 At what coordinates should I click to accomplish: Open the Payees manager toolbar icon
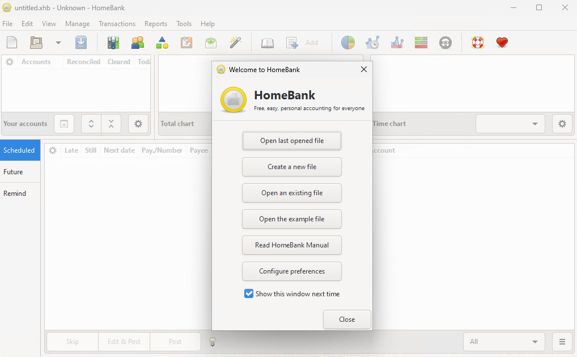click(138, 43)
